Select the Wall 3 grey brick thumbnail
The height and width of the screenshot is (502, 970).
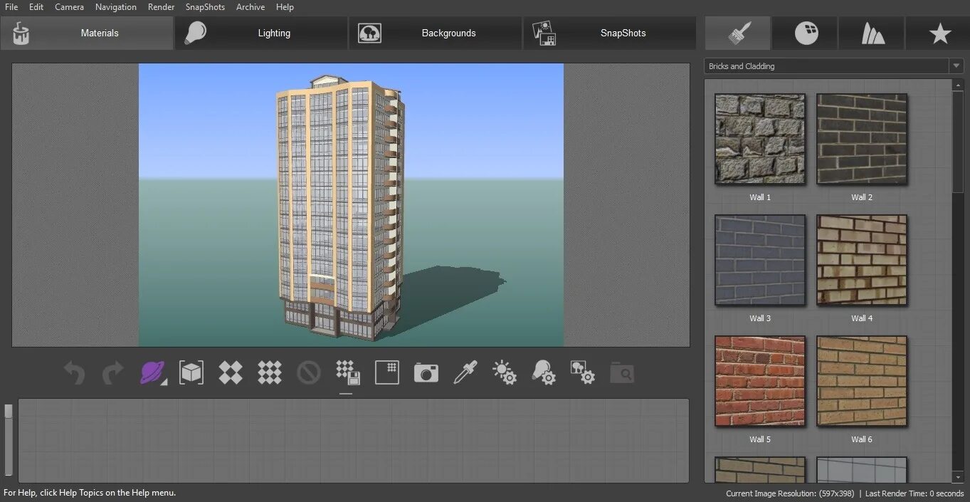click(x=760, y=260)
